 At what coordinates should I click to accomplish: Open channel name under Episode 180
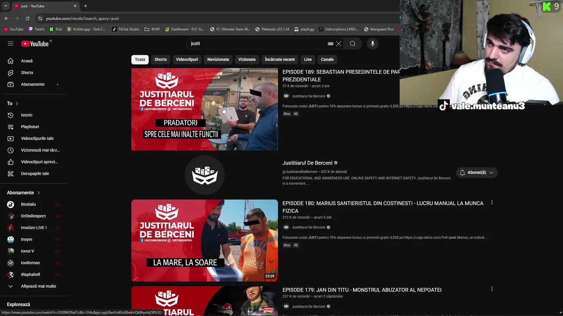click(308, 227)
